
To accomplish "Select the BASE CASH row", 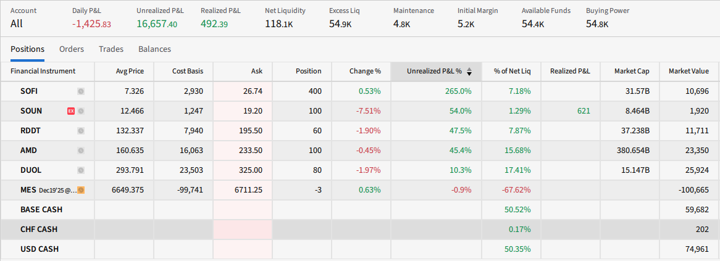I will pos(360,210).
